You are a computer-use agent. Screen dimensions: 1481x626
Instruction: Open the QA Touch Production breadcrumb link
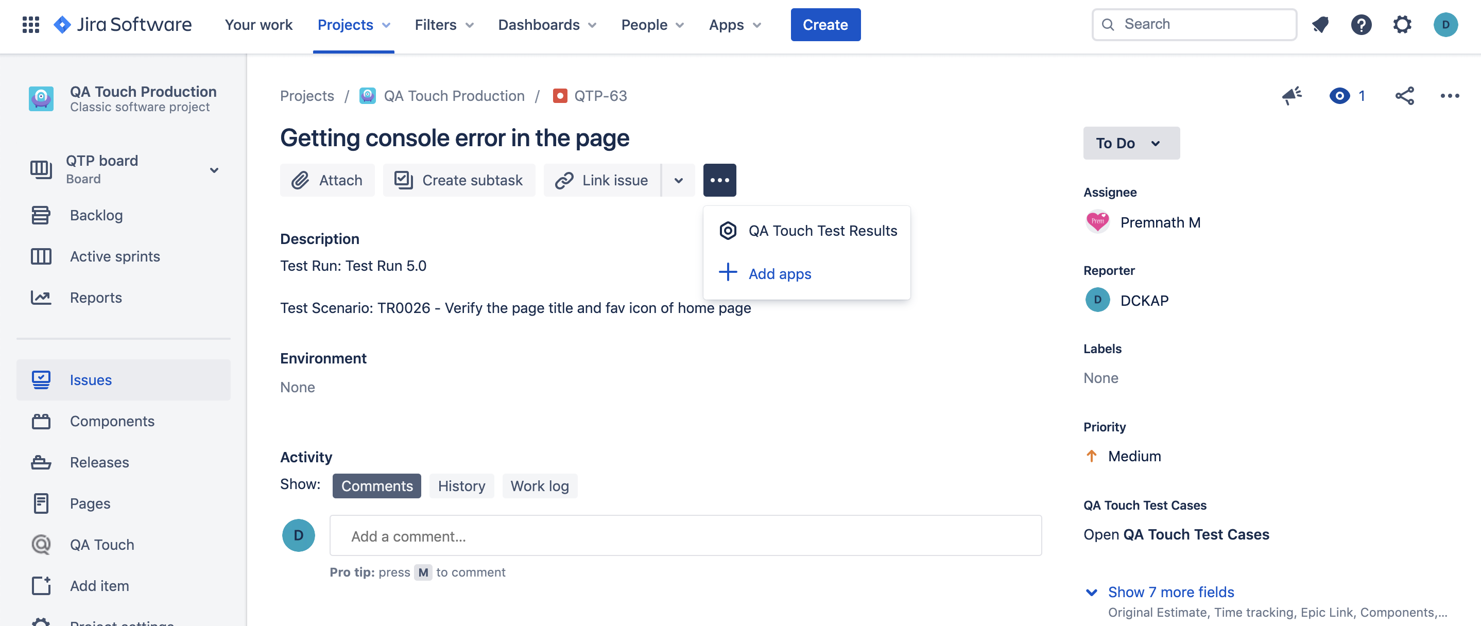click(454, 95)
